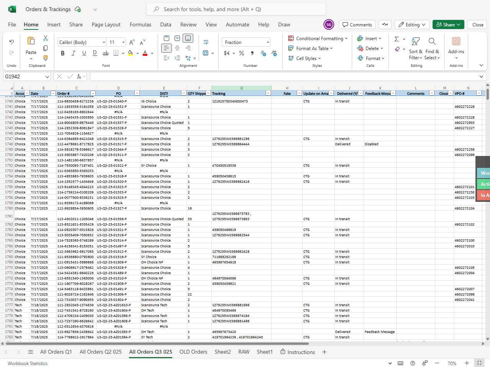Toggle Middle Align for cells
490x367 pixels.
point(177,38)
